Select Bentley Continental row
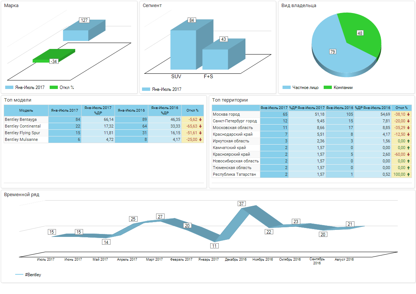Screen dimensions: 416x294 pos(104,126)
